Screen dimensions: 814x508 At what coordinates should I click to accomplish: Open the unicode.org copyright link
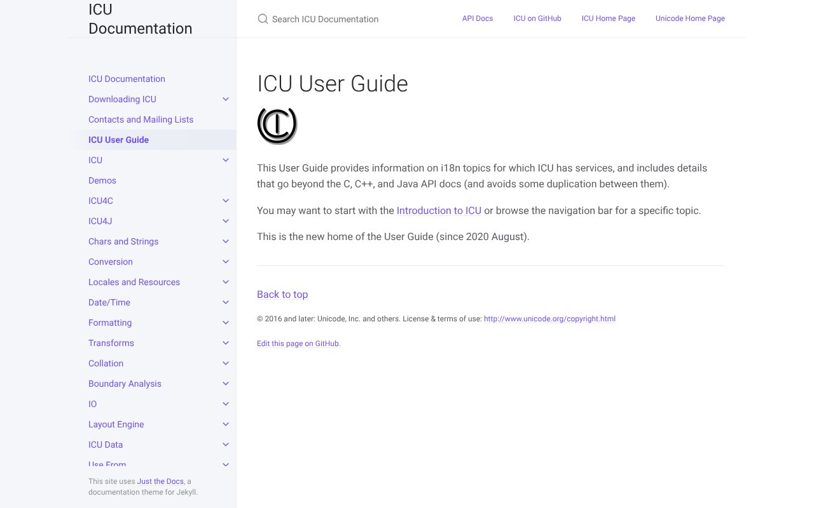click(x=549, y=319)
